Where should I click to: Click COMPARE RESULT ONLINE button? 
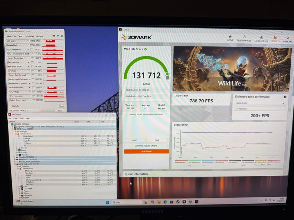146,146
